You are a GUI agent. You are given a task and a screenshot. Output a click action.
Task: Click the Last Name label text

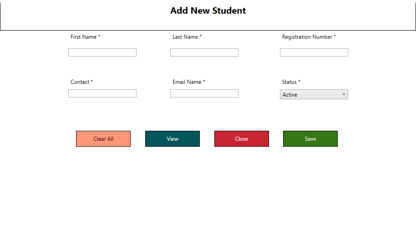coord(185,37)
